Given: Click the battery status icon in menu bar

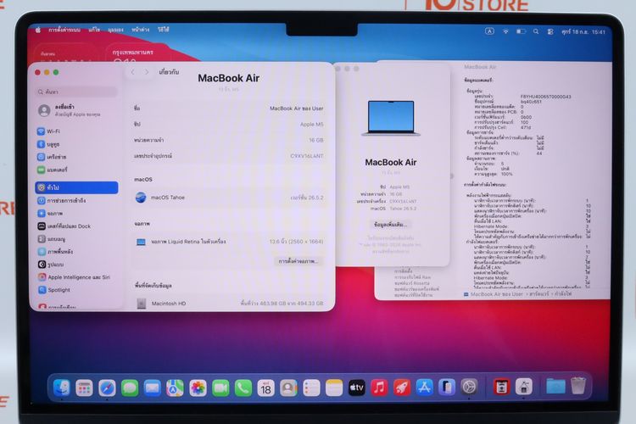Looking at the screenshot, I should [521, 31].
